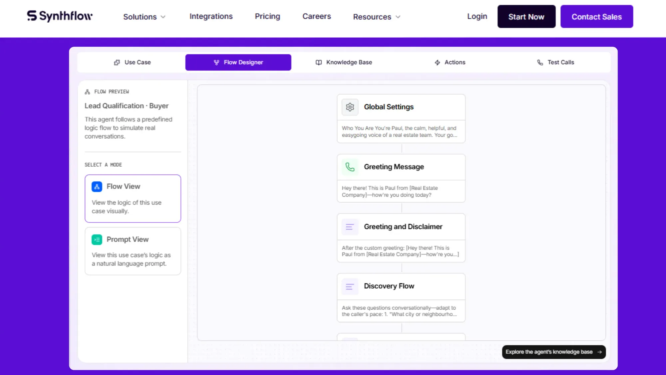The height and width of the screenshot is (375, 666).
Task: Select the Global Settings gear icon
Action: 350,107
